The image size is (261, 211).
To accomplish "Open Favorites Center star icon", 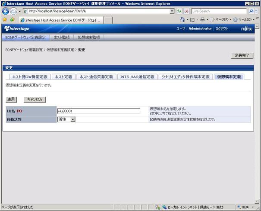I will point(5,20).
